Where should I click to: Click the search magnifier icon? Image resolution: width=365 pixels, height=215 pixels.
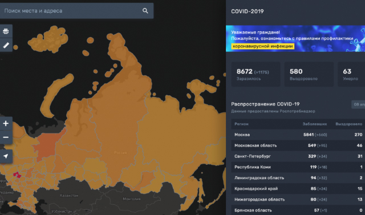(145, 11)
